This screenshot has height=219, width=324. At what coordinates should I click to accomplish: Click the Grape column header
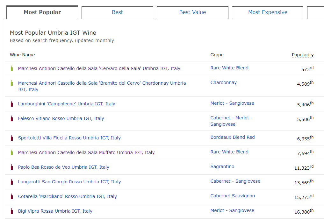[217, 55]
